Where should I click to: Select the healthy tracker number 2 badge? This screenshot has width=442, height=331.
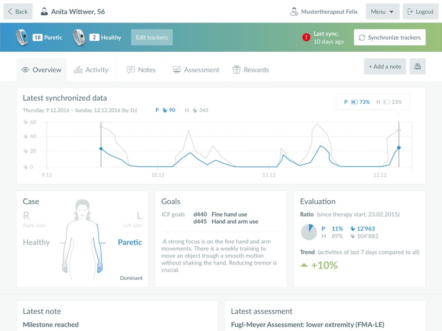(x=94, y=38)
